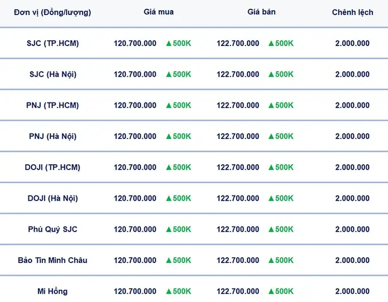Click green up arrow in Bảo Tín Minh Châu buy price

(x=169, y=260)
